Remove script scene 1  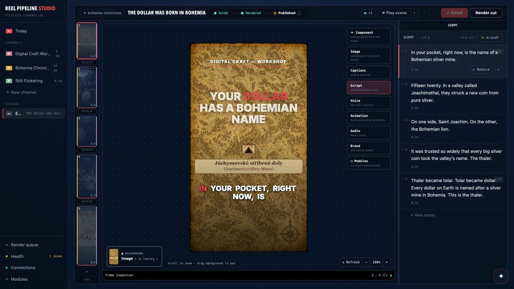coord(481,70)
